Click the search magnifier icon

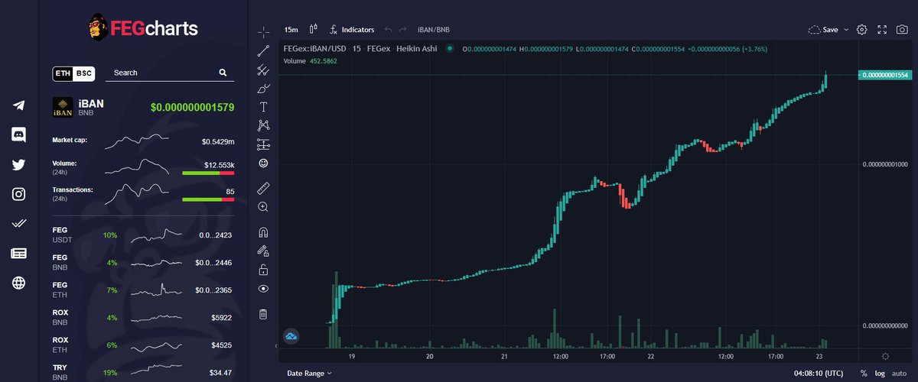223,73
